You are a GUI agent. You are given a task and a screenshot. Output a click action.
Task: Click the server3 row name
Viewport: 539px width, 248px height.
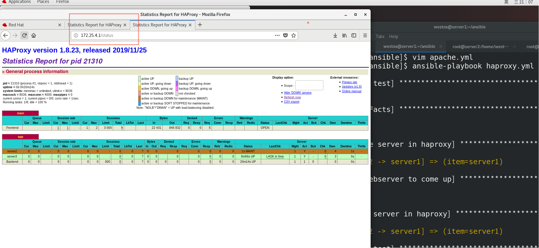click(x=12, y=156)
